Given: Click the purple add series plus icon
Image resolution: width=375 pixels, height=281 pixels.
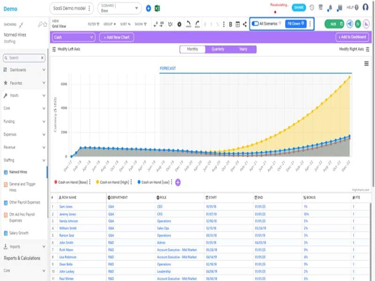Looking at the screenshot, I should [x=178, y=182].
